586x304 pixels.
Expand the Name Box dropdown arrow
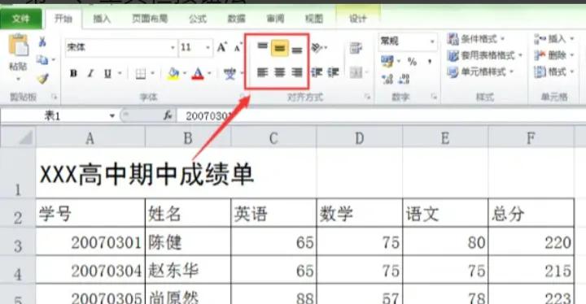click(x=112, y=115)
